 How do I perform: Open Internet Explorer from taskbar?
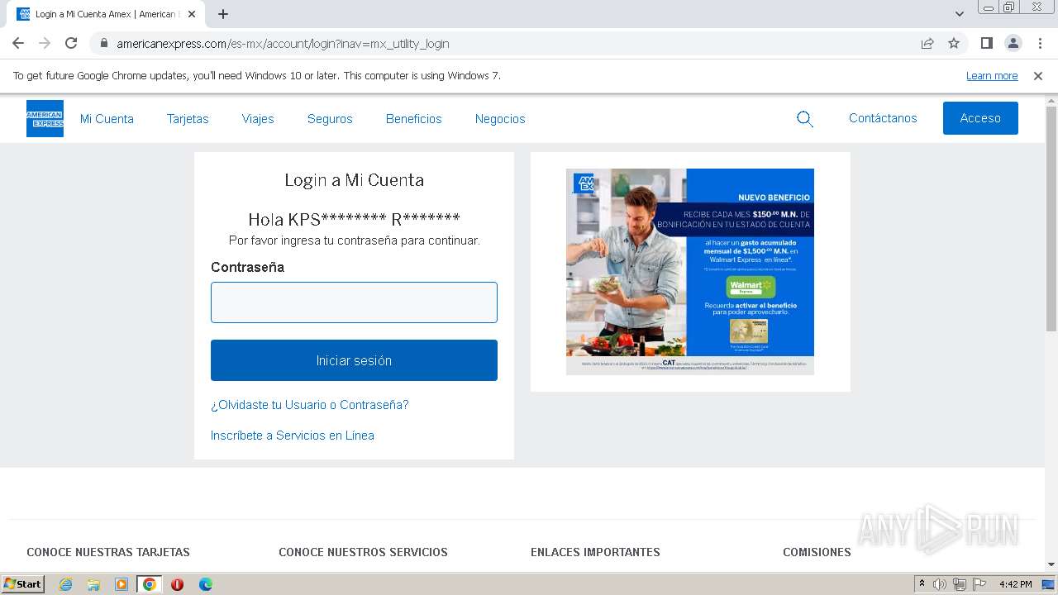pos(66,584)
